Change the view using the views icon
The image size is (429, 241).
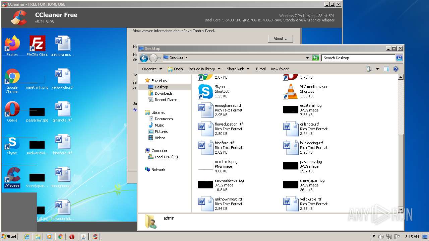370,69
